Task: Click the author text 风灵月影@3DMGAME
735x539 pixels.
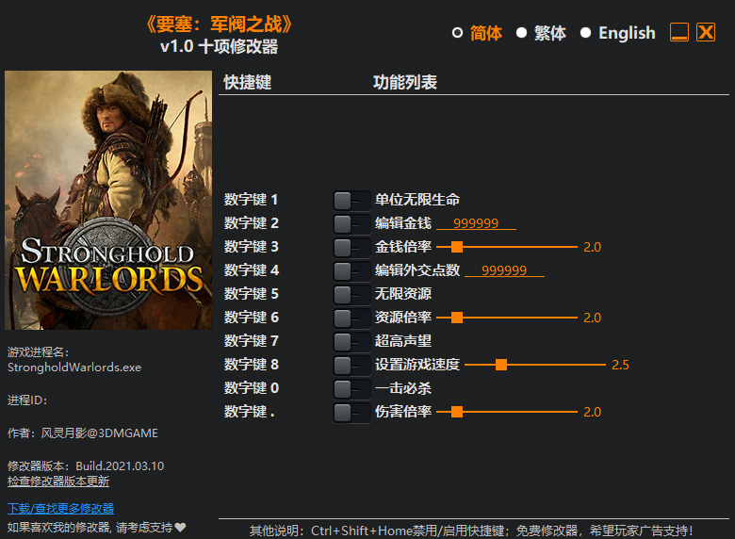Action: click(x=99, y=433)
